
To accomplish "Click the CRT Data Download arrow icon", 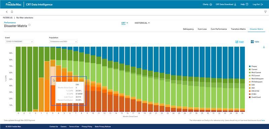I will [x=235, y=4].
